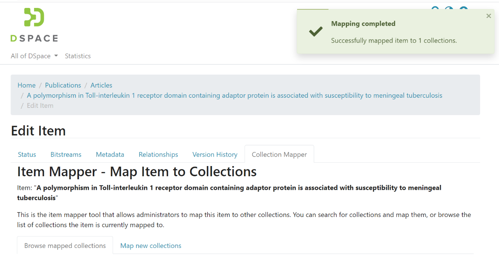Viewport: 499px width, 257px height.
Task: Switch to Map new collections tab
Action: 151,246
